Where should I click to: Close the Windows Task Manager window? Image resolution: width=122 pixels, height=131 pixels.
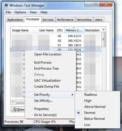(106, 4)
